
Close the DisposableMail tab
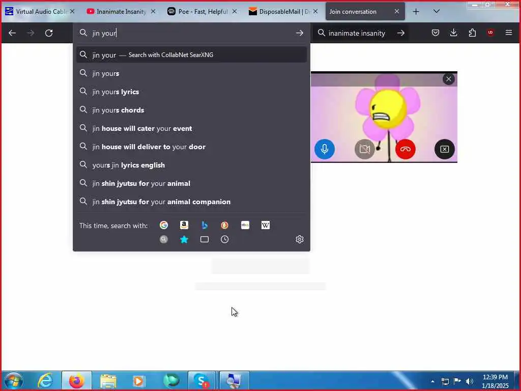pos(315,11)
